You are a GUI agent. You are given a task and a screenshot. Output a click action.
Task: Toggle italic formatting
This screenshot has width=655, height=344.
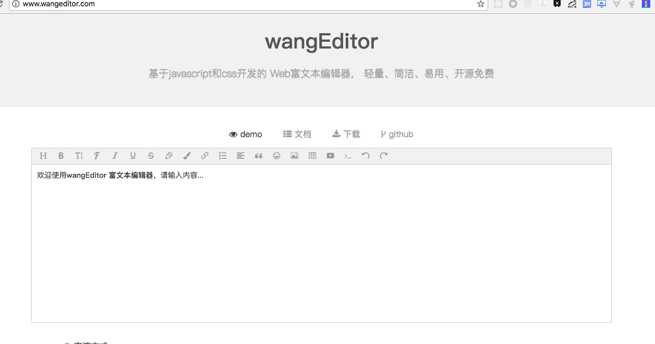click(115, 156)
